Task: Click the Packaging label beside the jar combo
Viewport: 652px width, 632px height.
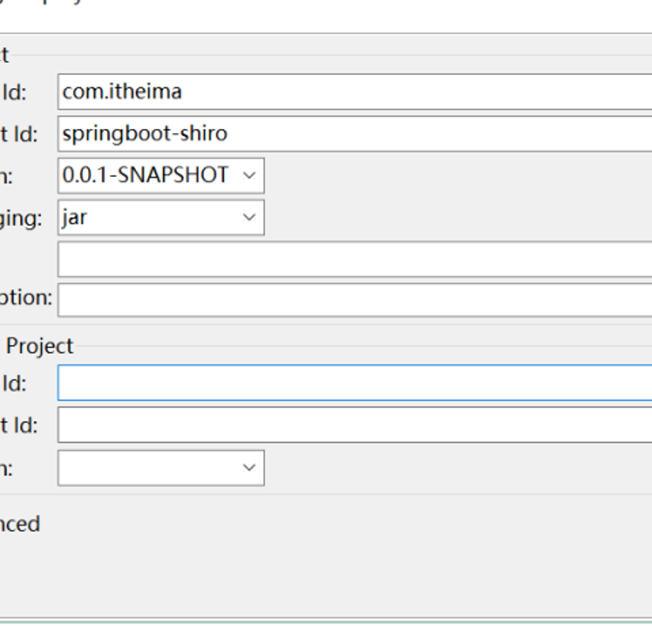Action: [21, 219]
